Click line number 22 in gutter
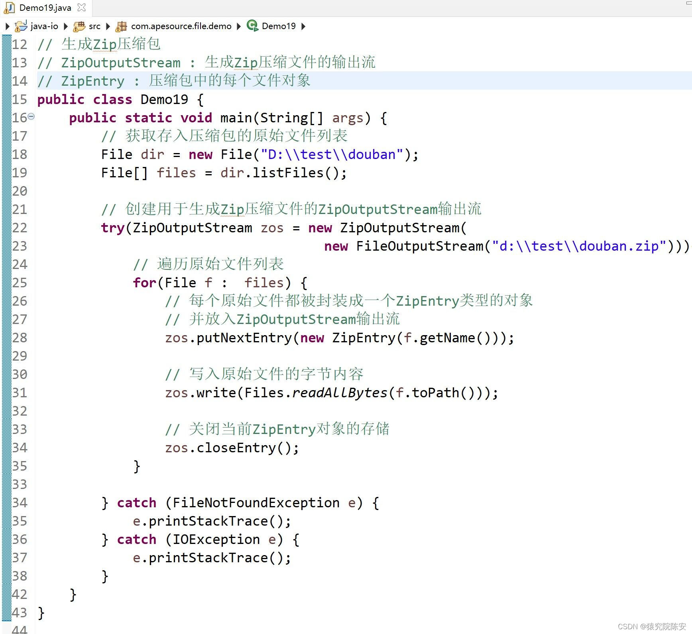 [x=20, y=228]
